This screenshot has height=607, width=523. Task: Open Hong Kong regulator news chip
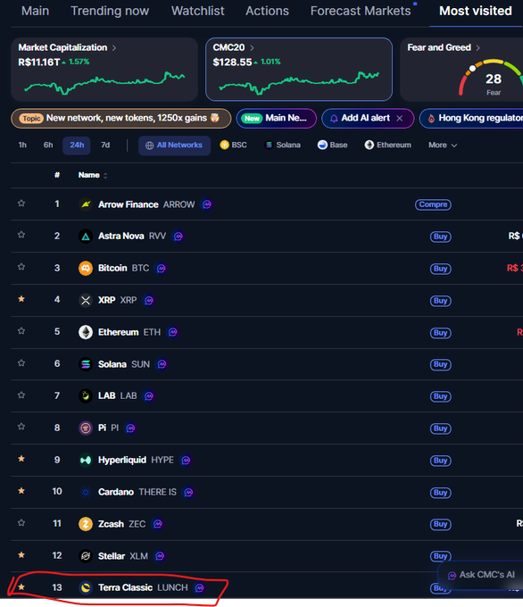click(x=472, y=119)
